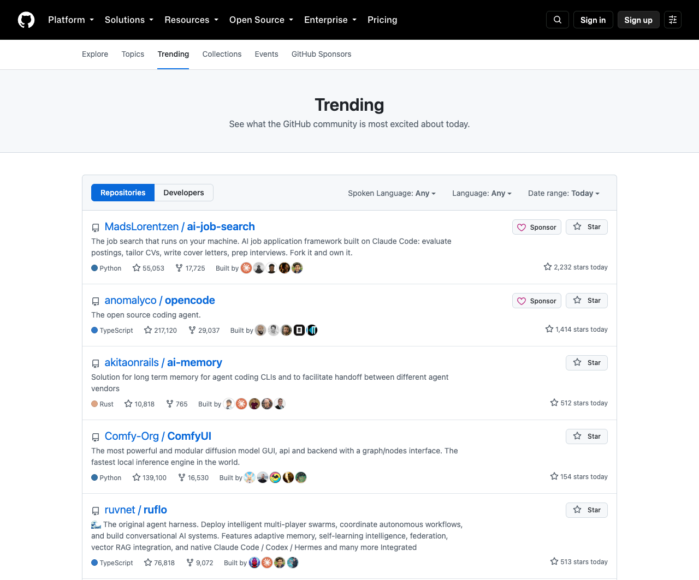Expand the Solutions menu
The height and width of the screenshot is (580, 699).
(x=129, y=20)
